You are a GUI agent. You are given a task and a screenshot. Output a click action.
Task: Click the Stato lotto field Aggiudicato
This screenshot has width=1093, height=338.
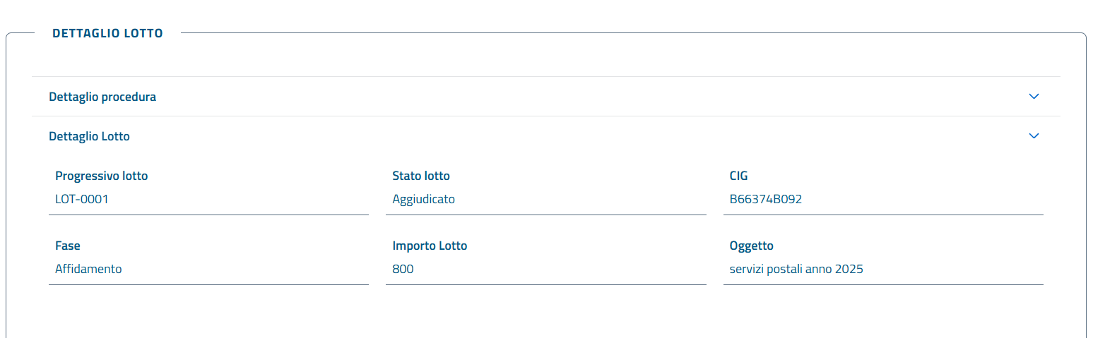tap(545, 200)
